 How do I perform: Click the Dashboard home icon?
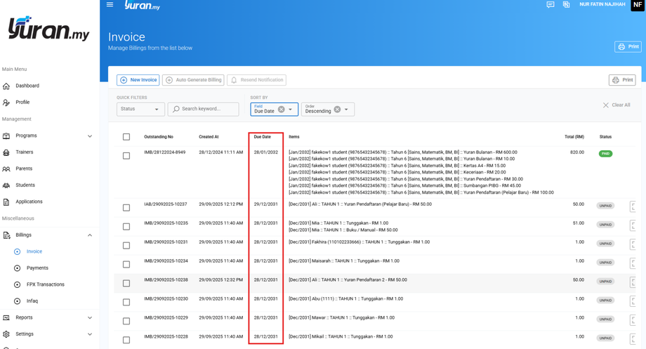click(x=7, y=86)
